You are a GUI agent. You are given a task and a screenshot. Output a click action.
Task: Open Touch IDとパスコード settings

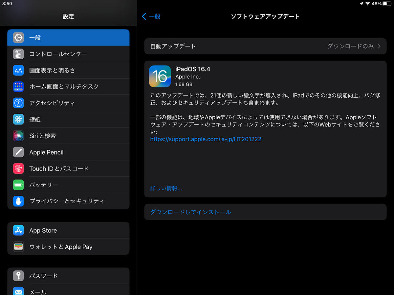[68, 168]
